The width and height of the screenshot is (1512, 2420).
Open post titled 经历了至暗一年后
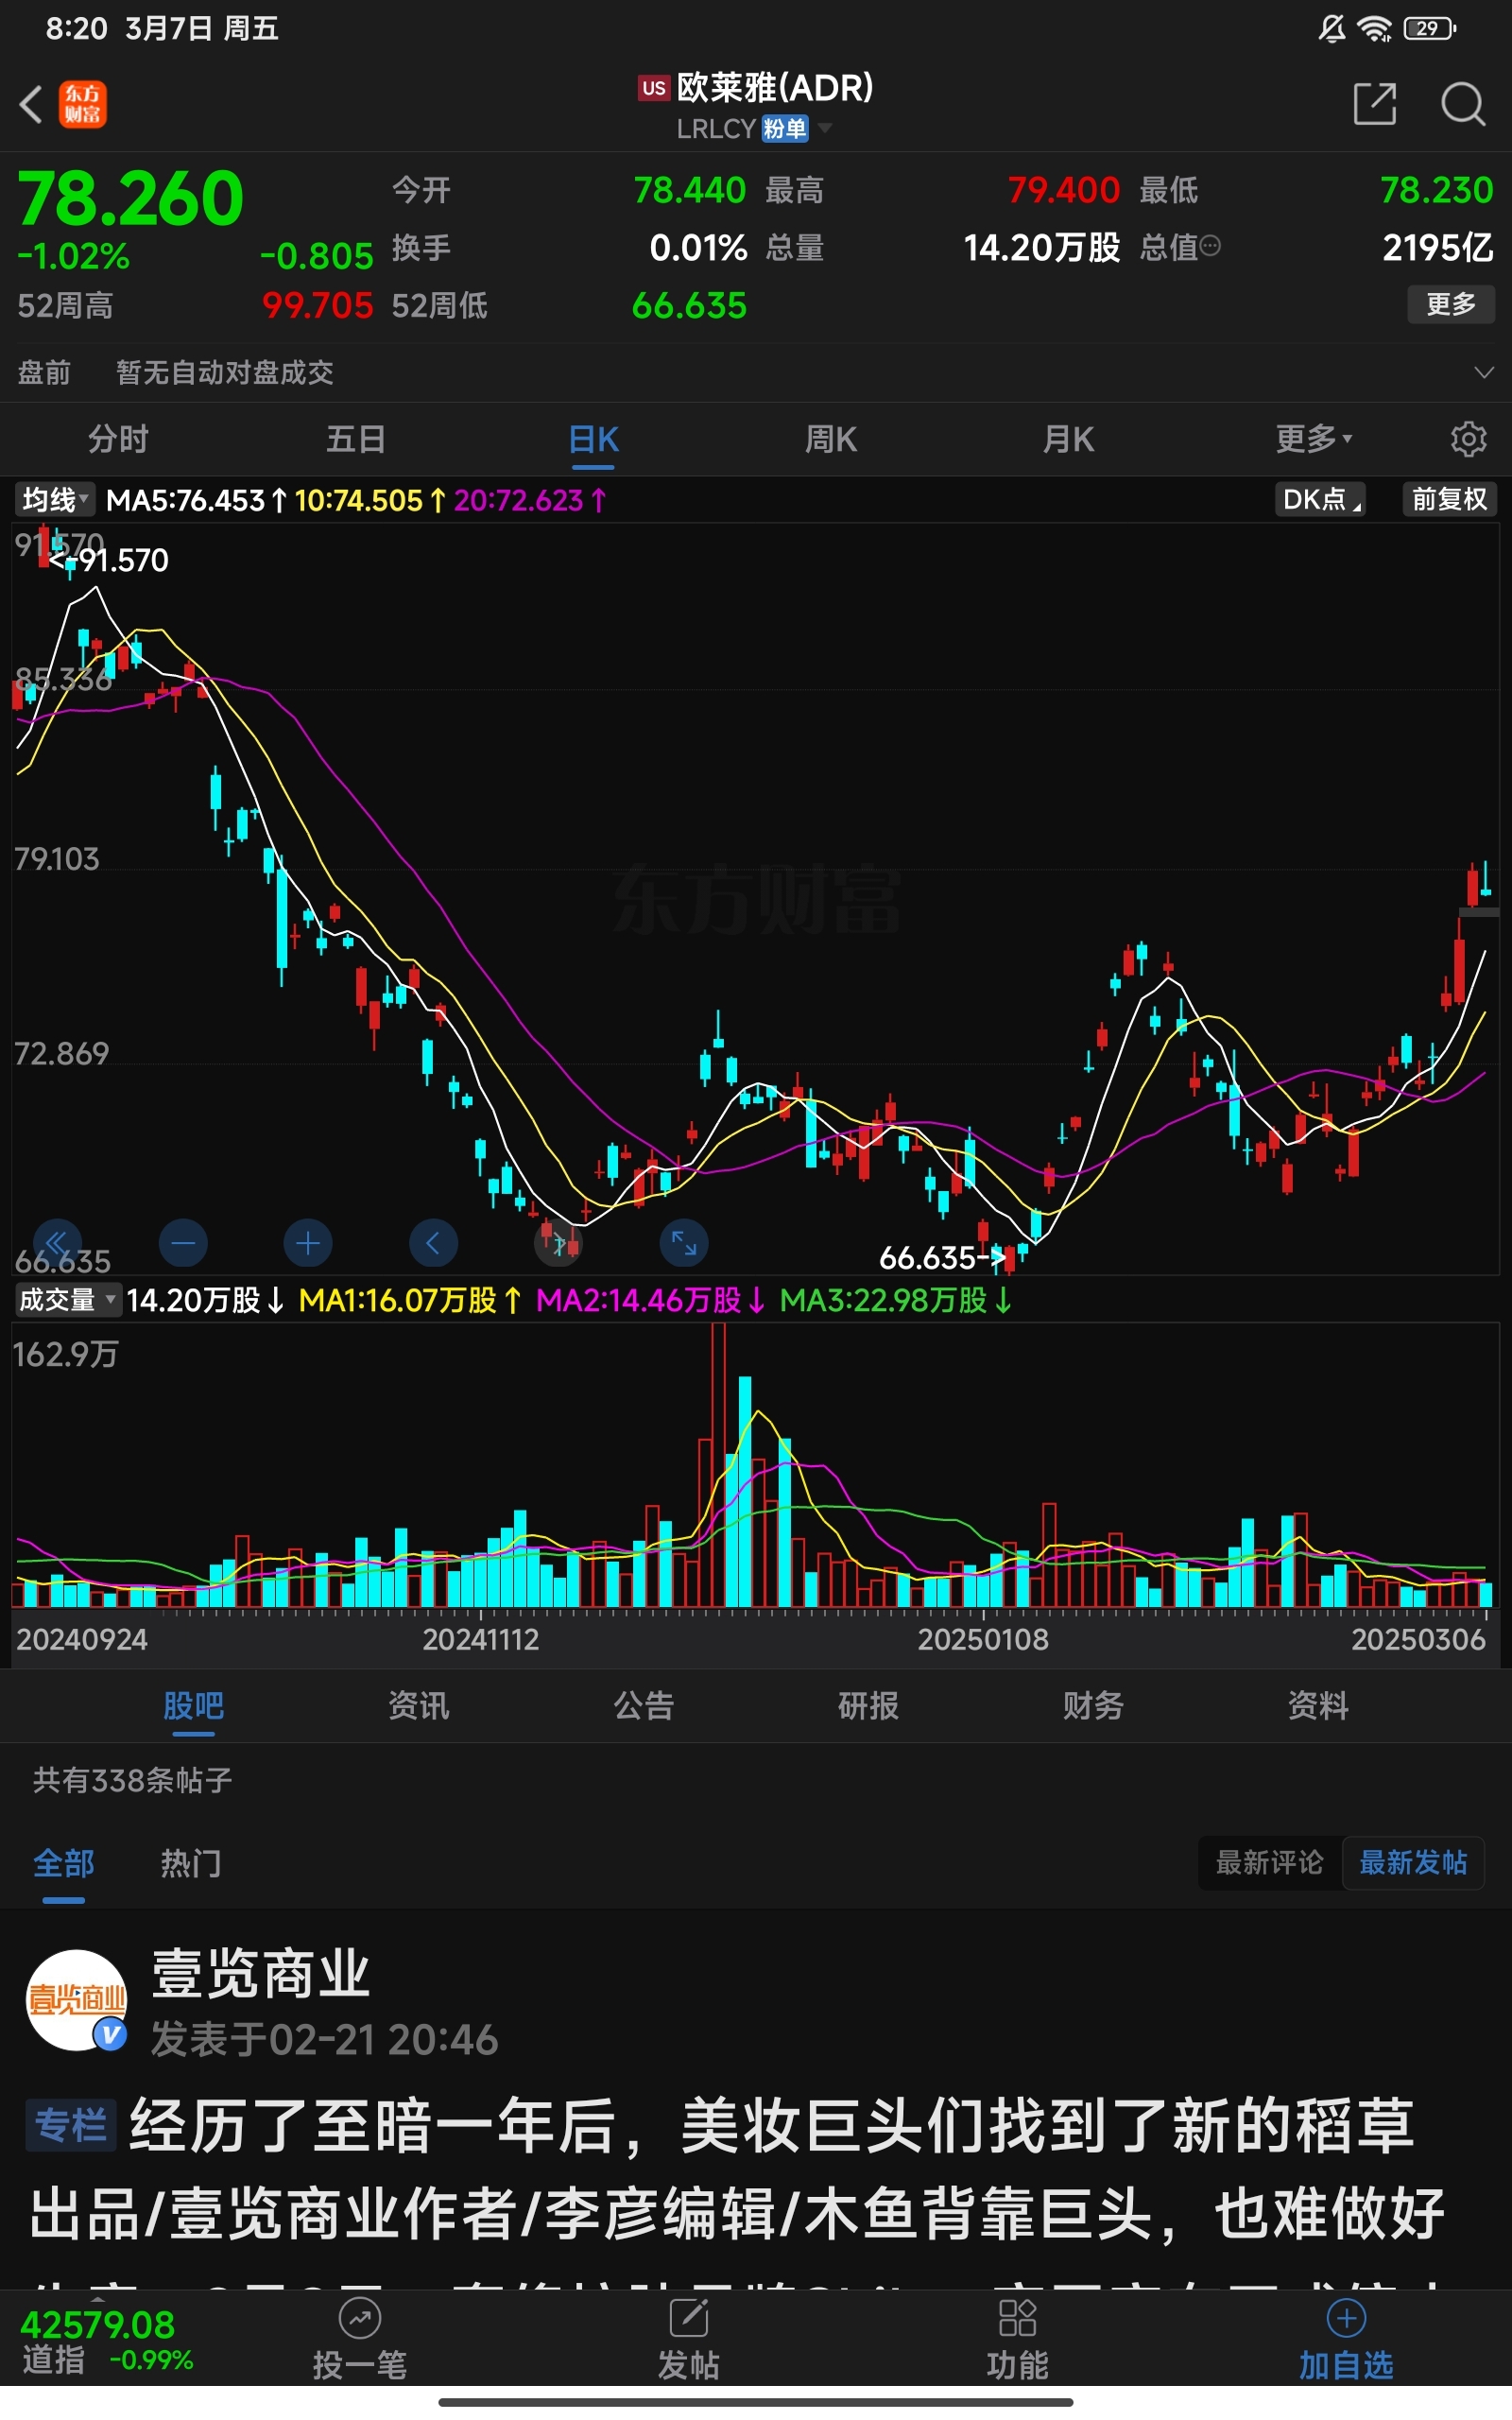coord(771,2126)
